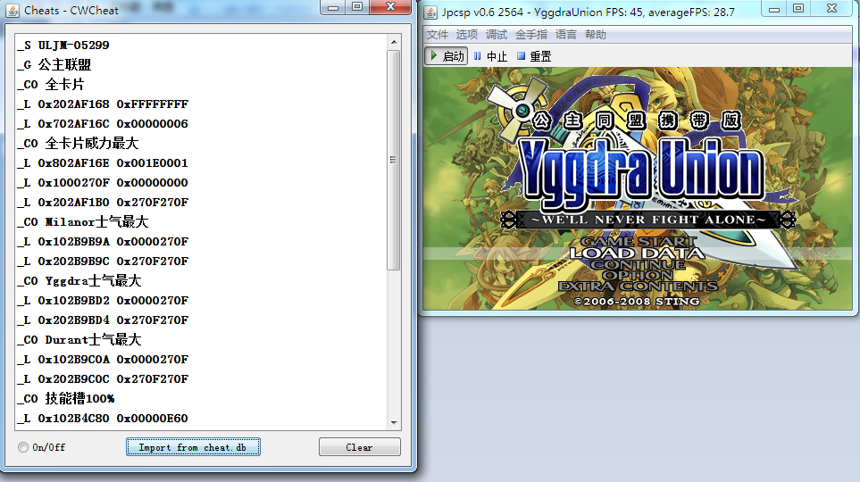Click the line '_C0 Yggdra士气最大'
The image size is (860, 482).
[x=79, y=281]
